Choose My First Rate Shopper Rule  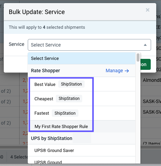[x=82, y=126]
